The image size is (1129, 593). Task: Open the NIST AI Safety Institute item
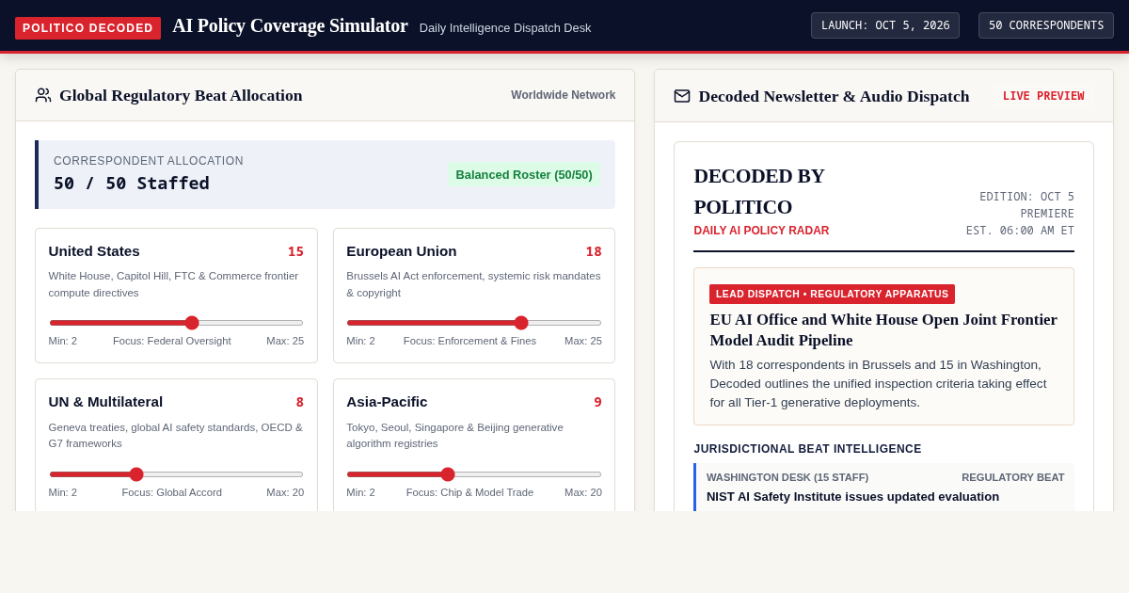pos(852,496)
